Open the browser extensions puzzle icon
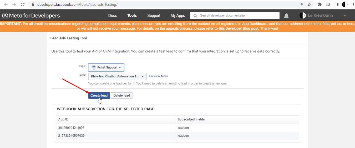Screen dimensions: 355x148 pyautogui.click(x=320, y=4)
